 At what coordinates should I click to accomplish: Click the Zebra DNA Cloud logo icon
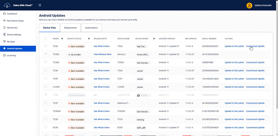(7, 5)
